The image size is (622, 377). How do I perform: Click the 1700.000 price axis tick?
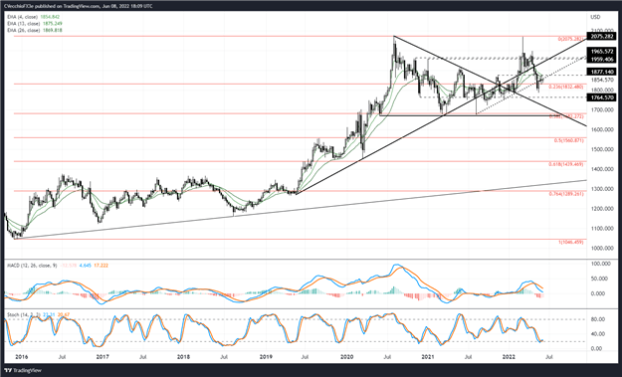(x=602, y=109)
